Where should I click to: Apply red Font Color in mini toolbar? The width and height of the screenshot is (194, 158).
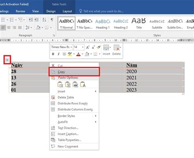[x=78, y=54]
